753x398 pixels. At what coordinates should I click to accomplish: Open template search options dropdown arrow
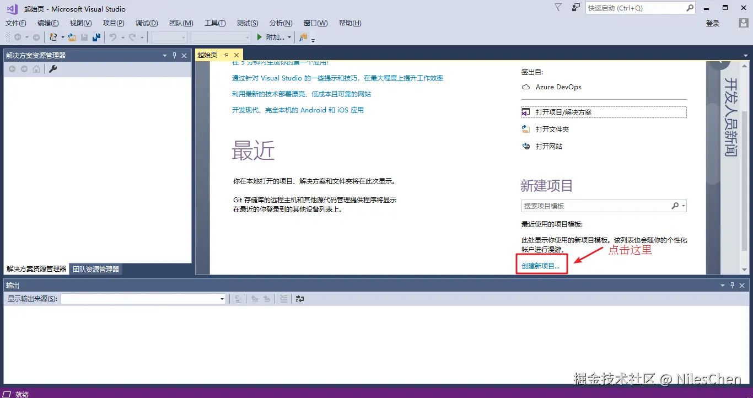[684, 206]
